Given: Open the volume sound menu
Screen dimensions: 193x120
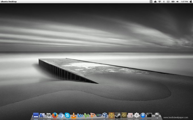Looking at the screenshot, I should 177,2.
